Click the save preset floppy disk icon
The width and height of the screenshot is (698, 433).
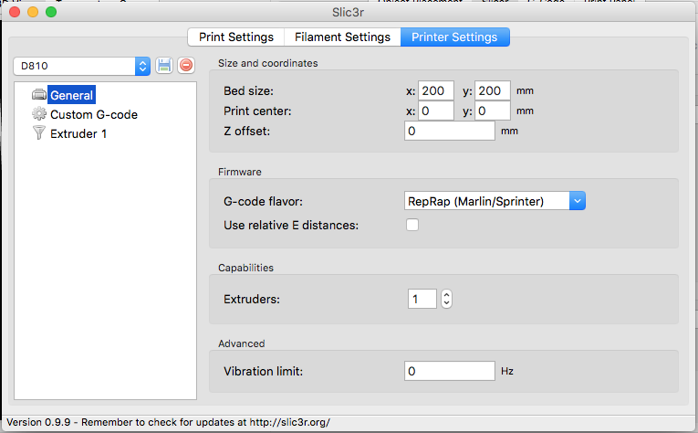(164, 66)
